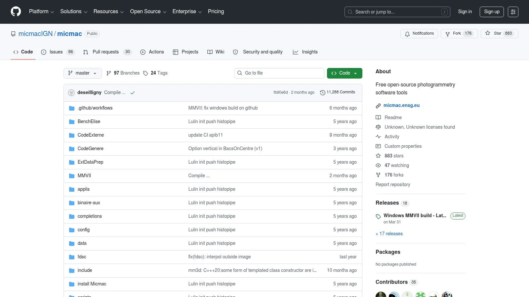Click the folder icon for CodeExterne
This screenshot has width=529, height=297.
(72, 135)
